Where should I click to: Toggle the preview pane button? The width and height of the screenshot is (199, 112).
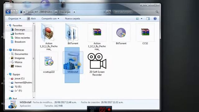click(148, 19)
